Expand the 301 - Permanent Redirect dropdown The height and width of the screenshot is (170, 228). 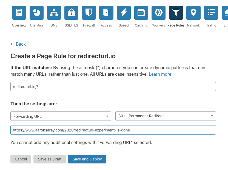coord(166,116)
